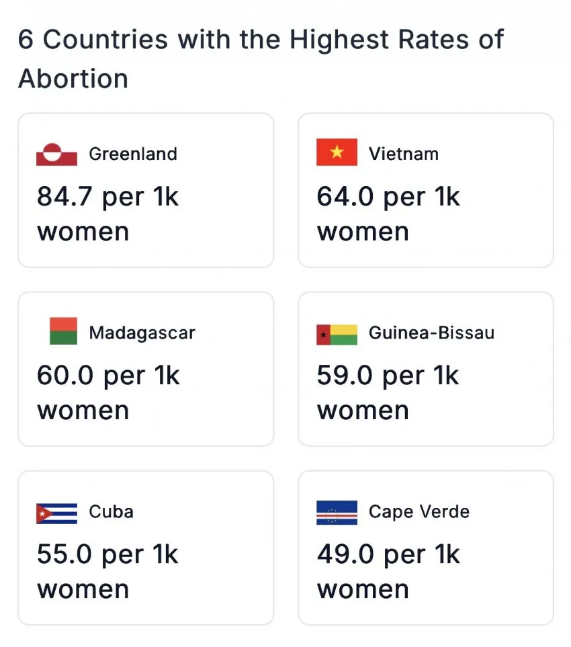Screen dimensions: 571x647
Task: Select the 60.0 per 1k women text
Action: pos(109,393)
